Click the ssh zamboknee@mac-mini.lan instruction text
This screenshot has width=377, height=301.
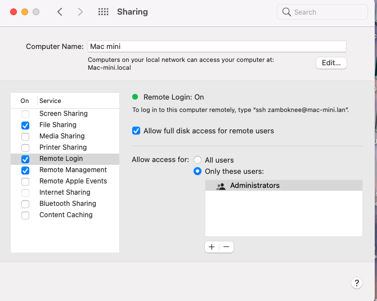point(240,110)
